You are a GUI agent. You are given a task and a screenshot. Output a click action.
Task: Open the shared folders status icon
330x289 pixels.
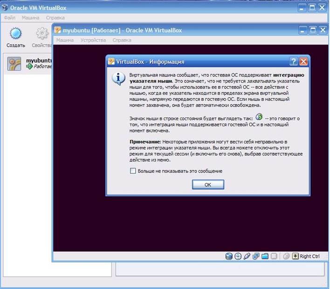[265, 256]
